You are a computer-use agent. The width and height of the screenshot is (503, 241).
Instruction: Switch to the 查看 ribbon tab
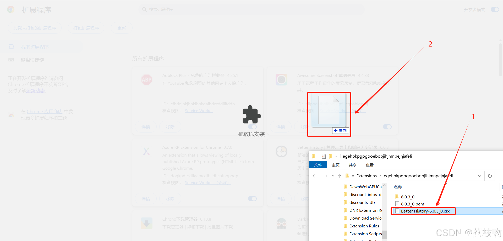click(x=369, y=165)
